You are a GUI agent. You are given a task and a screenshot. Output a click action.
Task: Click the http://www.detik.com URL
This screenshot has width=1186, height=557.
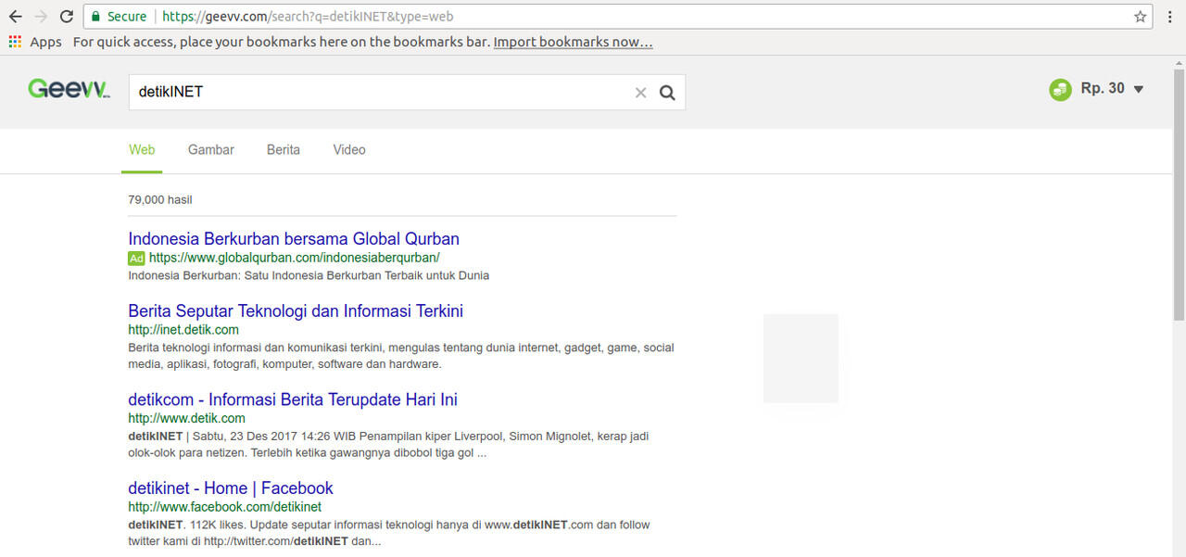click(x=186, y=419)
